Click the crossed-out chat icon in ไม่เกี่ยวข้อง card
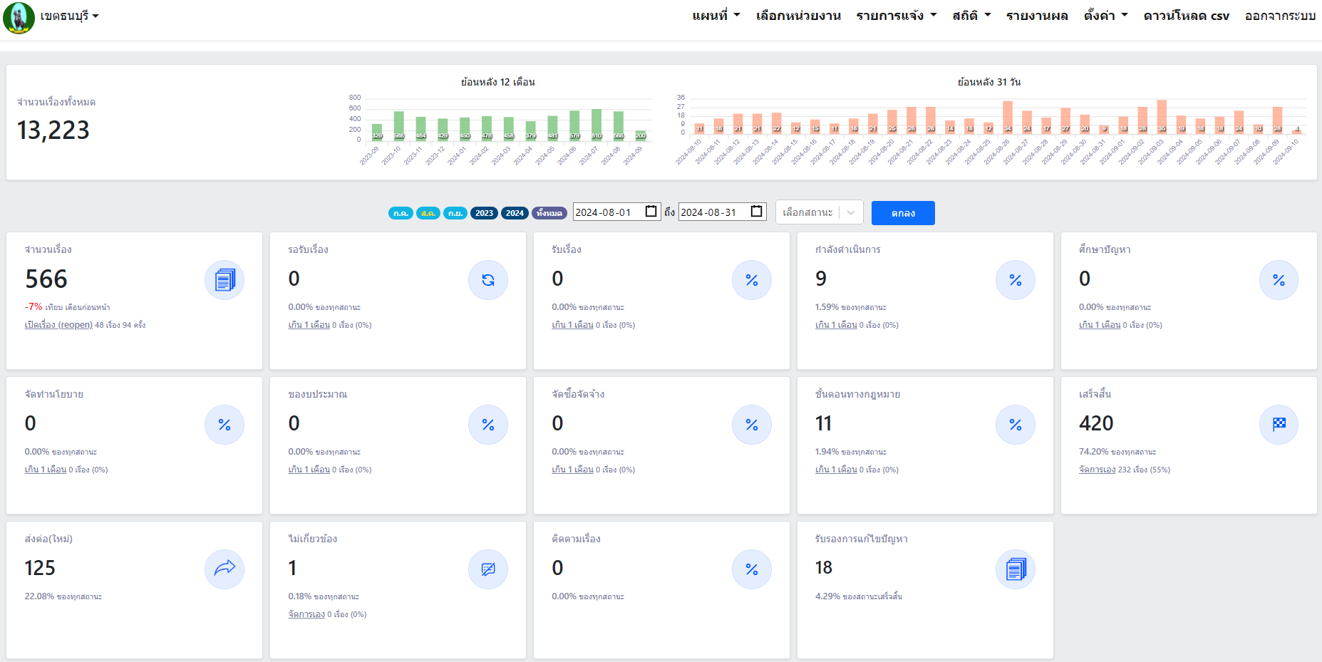The image size is (1322, 662). click(488, 569)
